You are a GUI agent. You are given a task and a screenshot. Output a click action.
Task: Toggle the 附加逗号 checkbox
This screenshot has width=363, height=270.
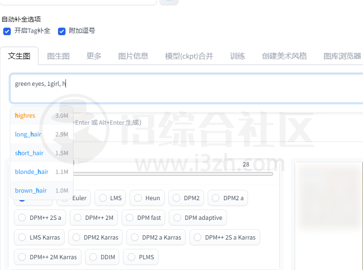click(x=62, y=31)
